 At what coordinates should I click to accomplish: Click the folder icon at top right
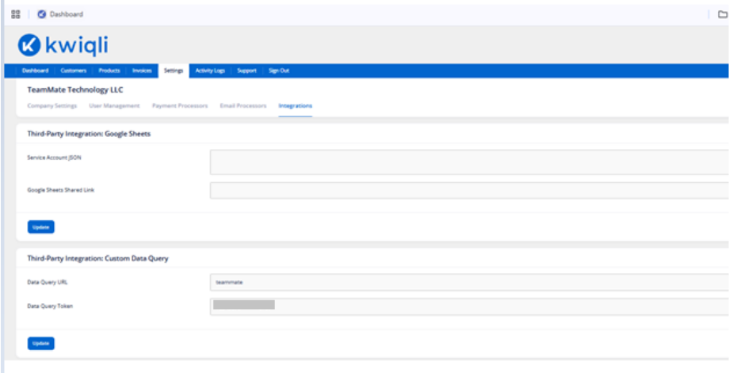tap(723, 14)
